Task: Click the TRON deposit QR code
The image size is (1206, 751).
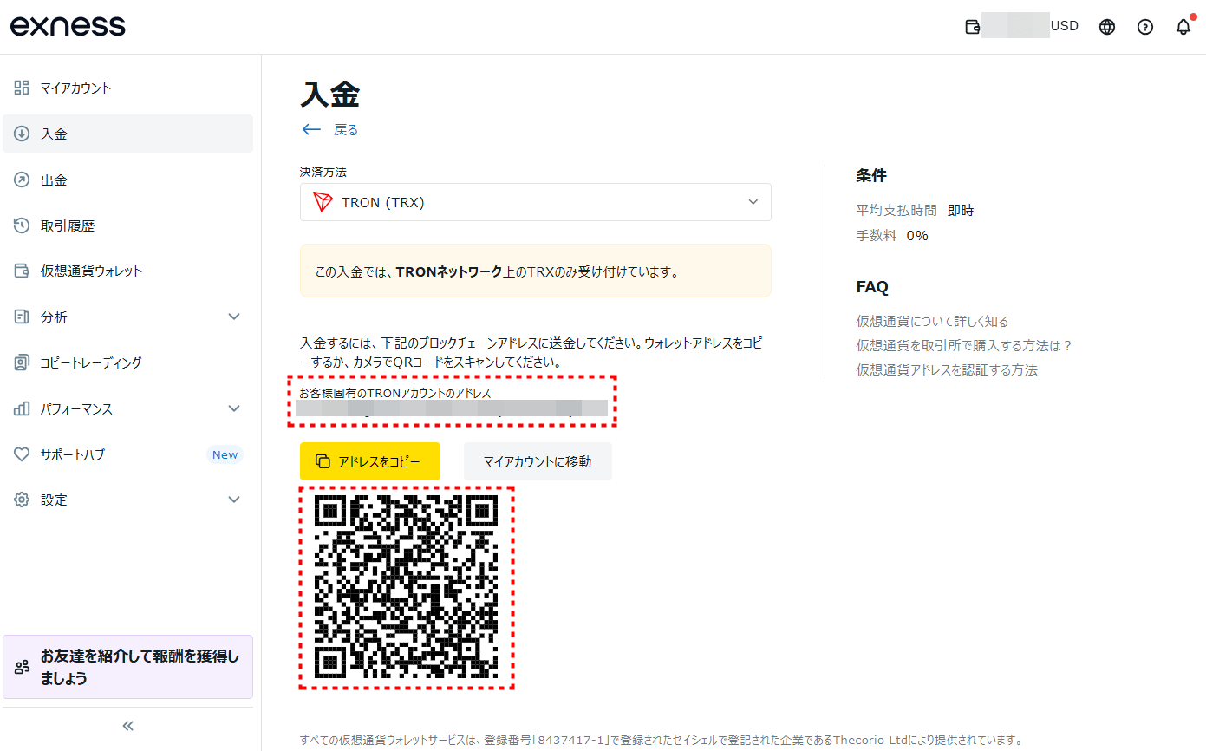Action: point(407,587)
